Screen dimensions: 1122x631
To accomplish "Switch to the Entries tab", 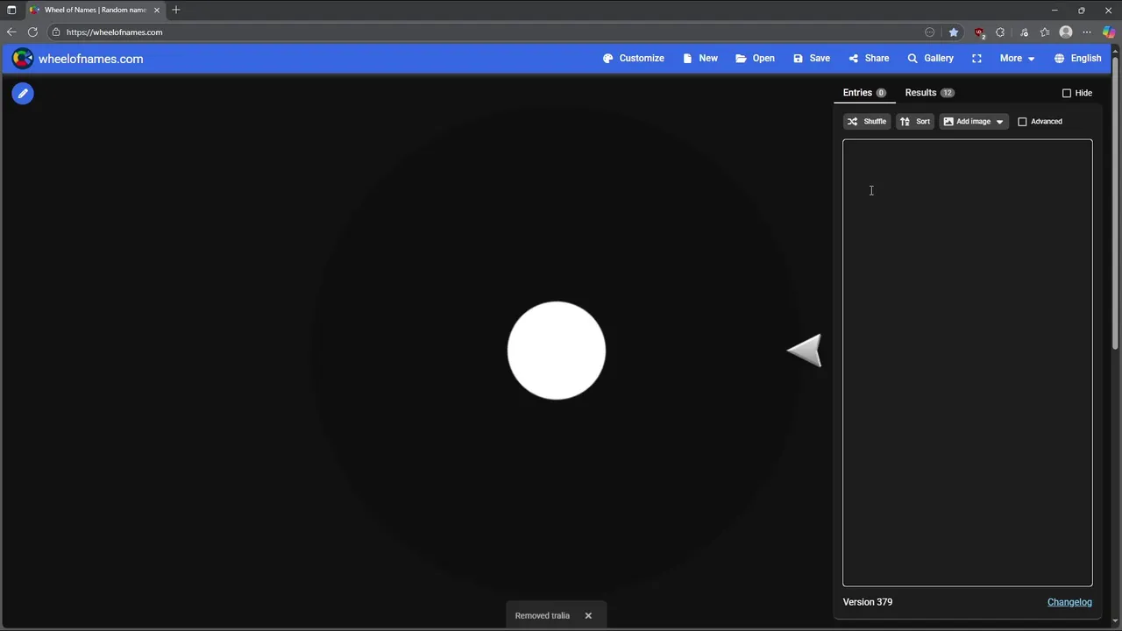I will 864,93.
